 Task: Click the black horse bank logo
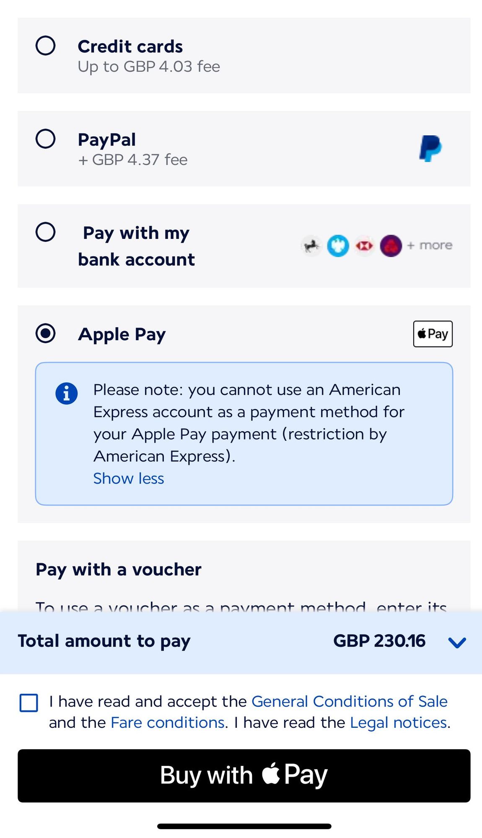311,246
